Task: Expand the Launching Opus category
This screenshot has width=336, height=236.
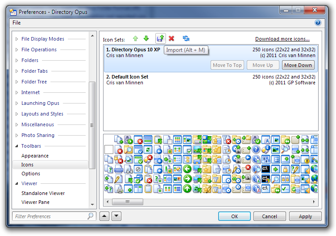Action: [17, 103]
